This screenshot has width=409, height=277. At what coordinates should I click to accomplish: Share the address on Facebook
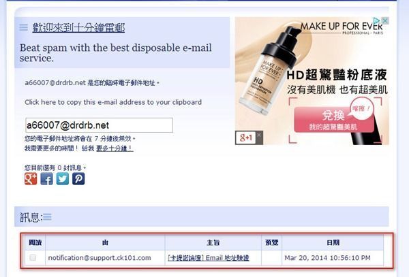click(x=46, y=179)
